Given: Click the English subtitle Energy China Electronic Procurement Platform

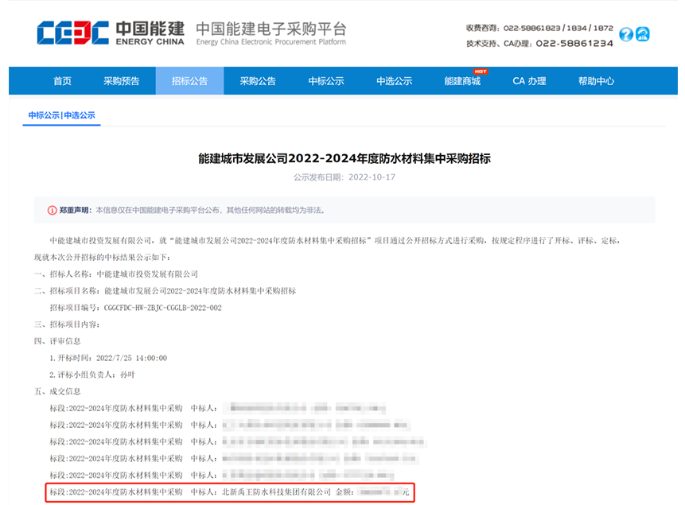Looking at the screenshot, I should pos(270,42).
